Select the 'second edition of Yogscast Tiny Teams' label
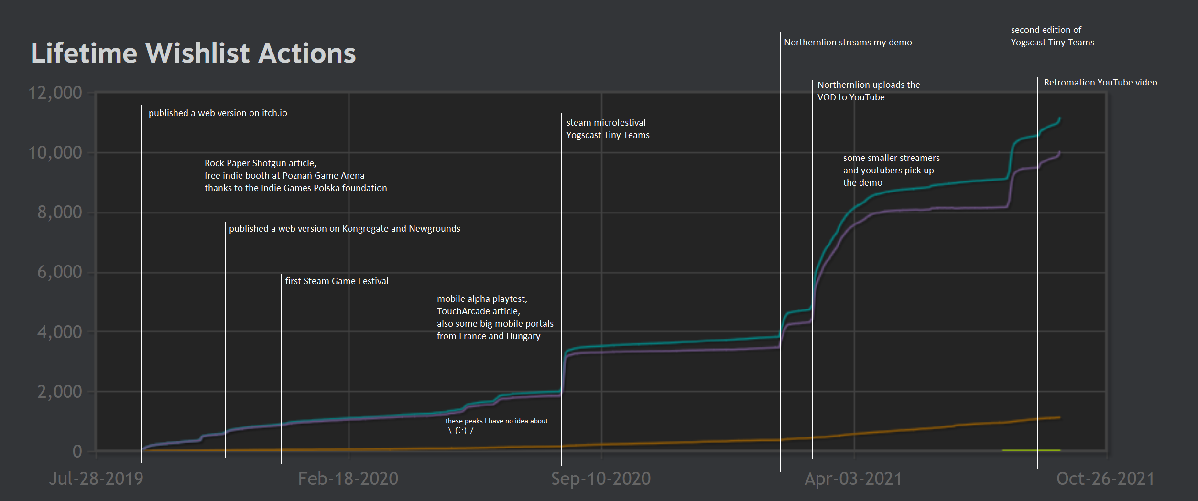Image resolution: width=1198 pixels, height=501 pixels. (x=1052, y=36)
